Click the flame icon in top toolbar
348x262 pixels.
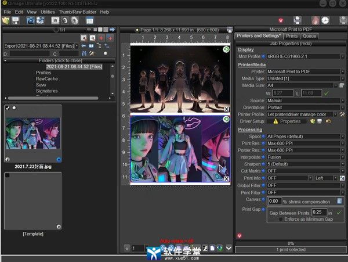point(315,20)
